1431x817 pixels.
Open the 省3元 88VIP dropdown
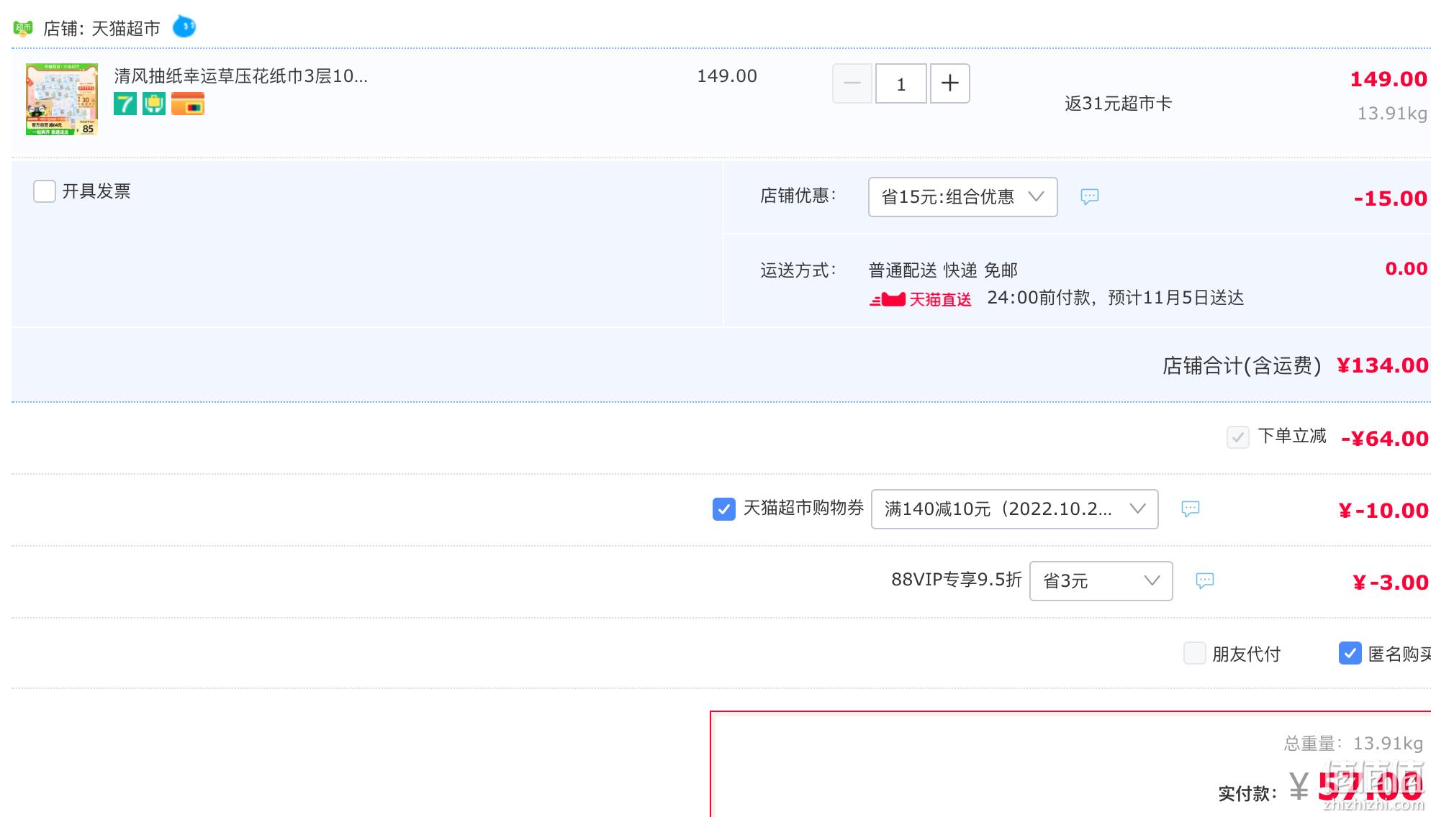(1101, 581)
